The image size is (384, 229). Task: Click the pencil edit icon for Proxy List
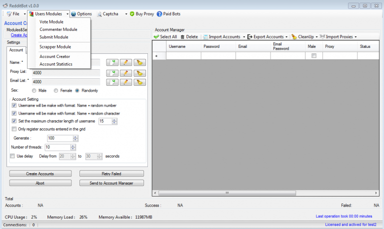point(126,72)
